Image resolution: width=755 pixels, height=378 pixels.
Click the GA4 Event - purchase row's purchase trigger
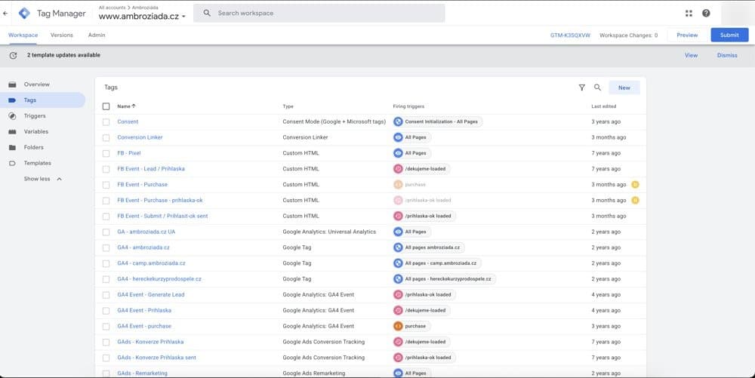[x=411, y=326]
